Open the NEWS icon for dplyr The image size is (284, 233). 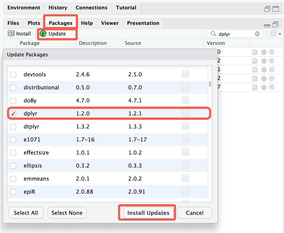pos(185,113)
